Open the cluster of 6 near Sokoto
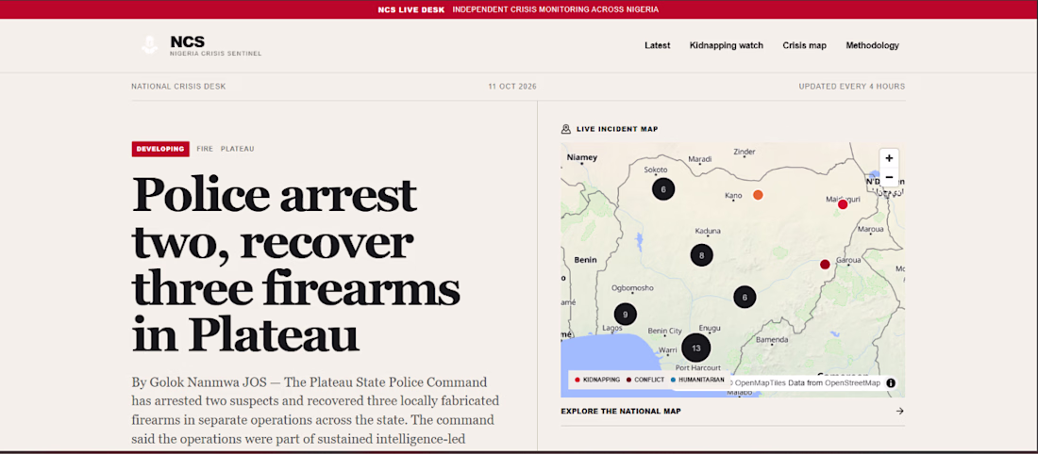1038x454 pixels. [x=662, y=189]
